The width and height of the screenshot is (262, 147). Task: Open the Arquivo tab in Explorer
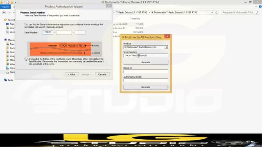5,7
